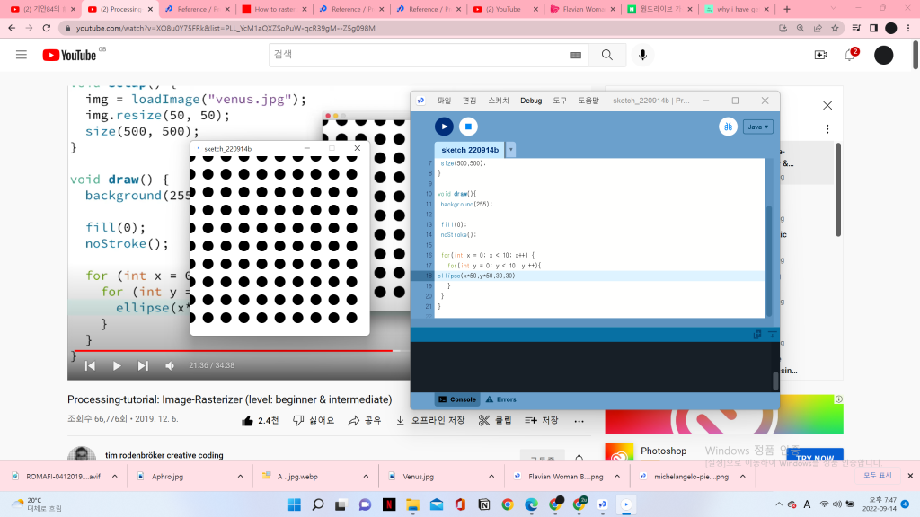Viewport: 920px width, 517px height.
Task: Open playlist panel three-dot options
Action: pos(827,129)
